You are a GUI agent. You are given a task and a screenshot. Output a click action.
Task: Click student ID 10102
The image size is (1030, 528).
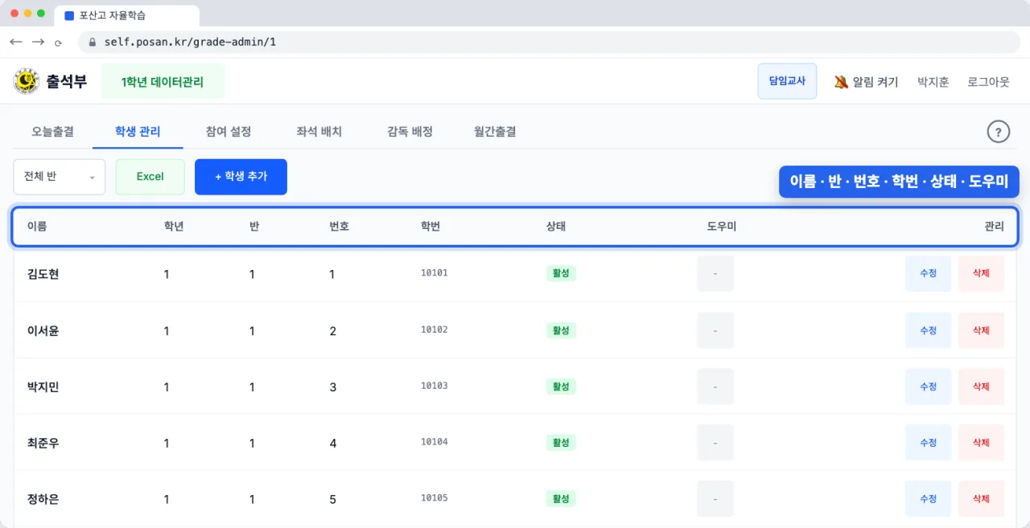(x=435, y=329)
